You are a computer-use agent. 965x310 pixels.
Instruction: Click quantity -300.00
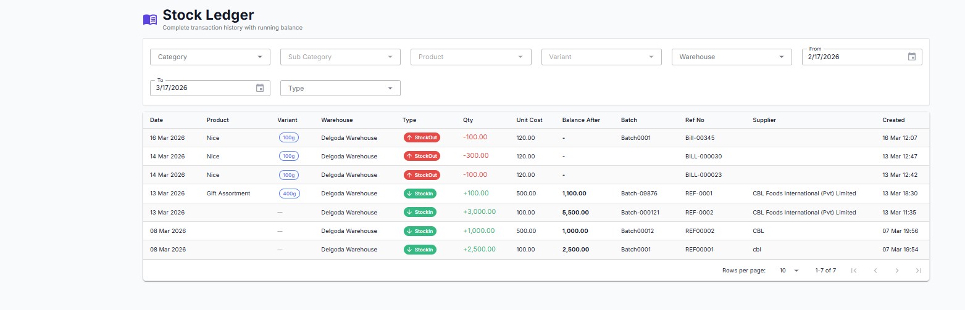click(x=475, y=156)
